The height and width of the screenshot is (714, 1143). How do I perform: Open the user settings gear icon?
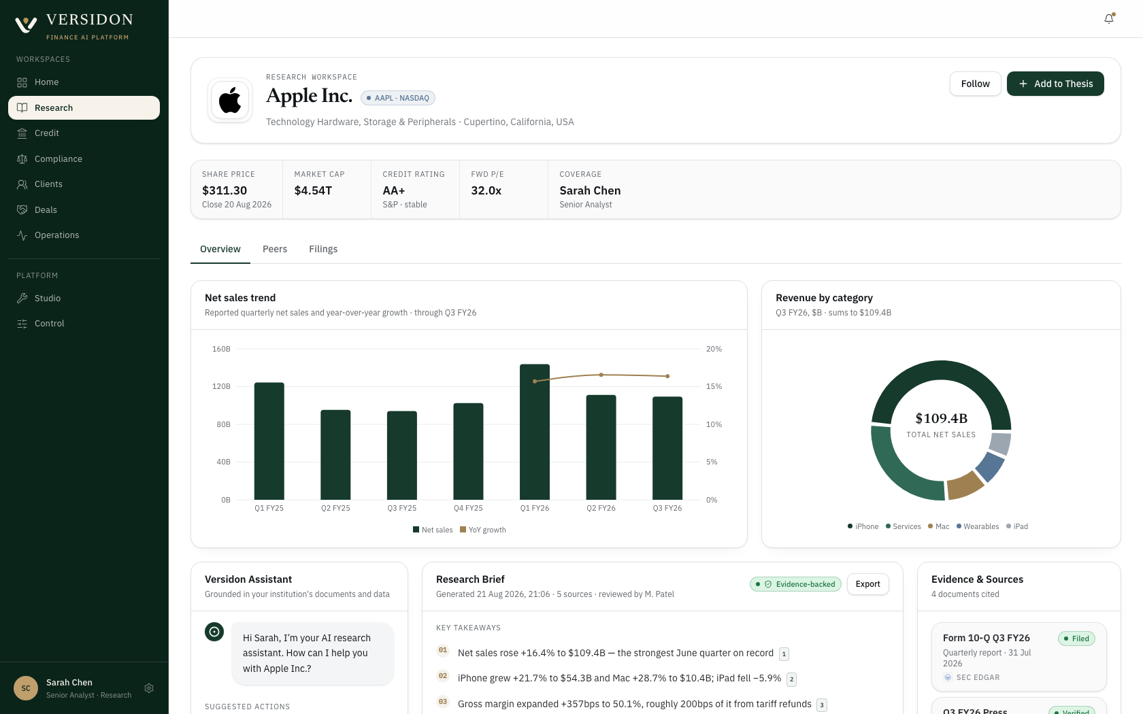click(149, 688)
